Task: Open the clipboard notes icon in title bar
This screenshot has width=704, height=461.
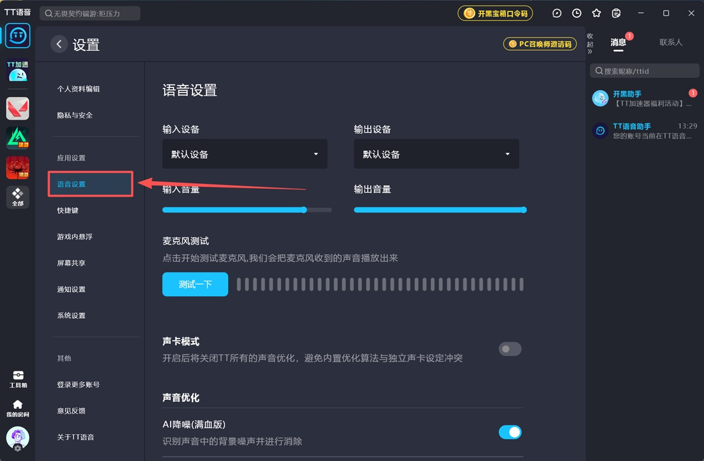Action: tap(616, 13)
